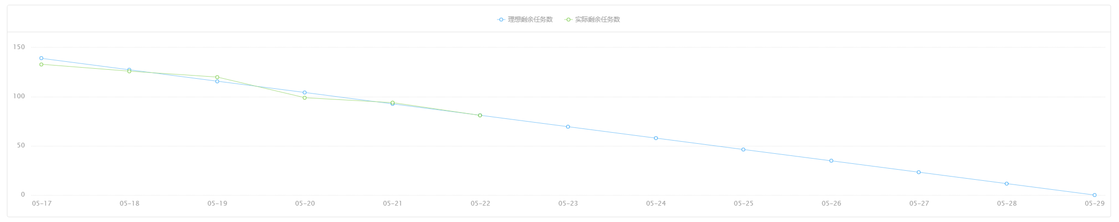Select the final zero data point at 05-29
Viewport: 1119px width, 222px height.
coord(1095,195)
